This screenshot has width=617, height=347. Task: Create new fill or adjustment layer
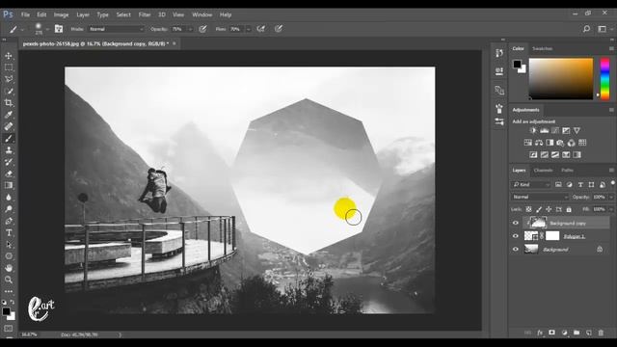(x=564, y=333)
